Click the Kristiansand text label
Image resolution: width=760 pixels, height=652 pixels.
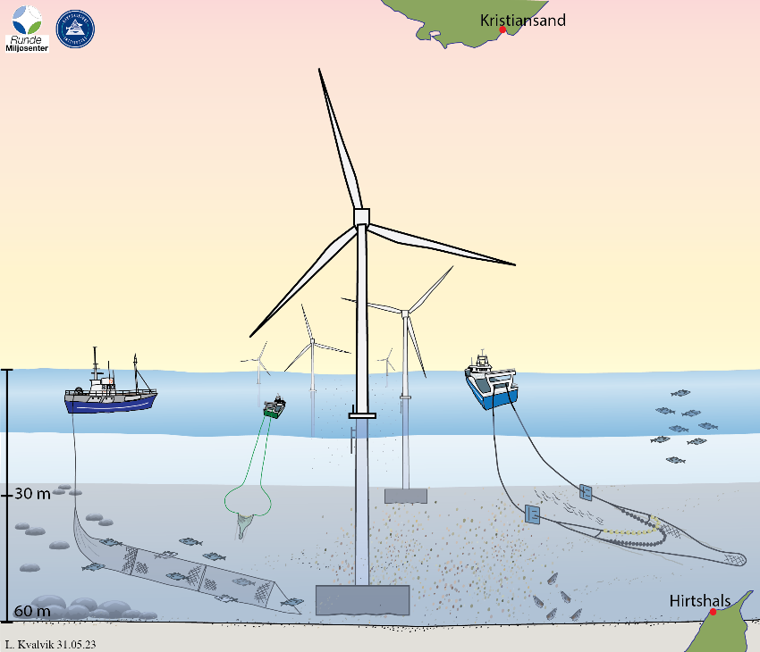click(522, 20)
